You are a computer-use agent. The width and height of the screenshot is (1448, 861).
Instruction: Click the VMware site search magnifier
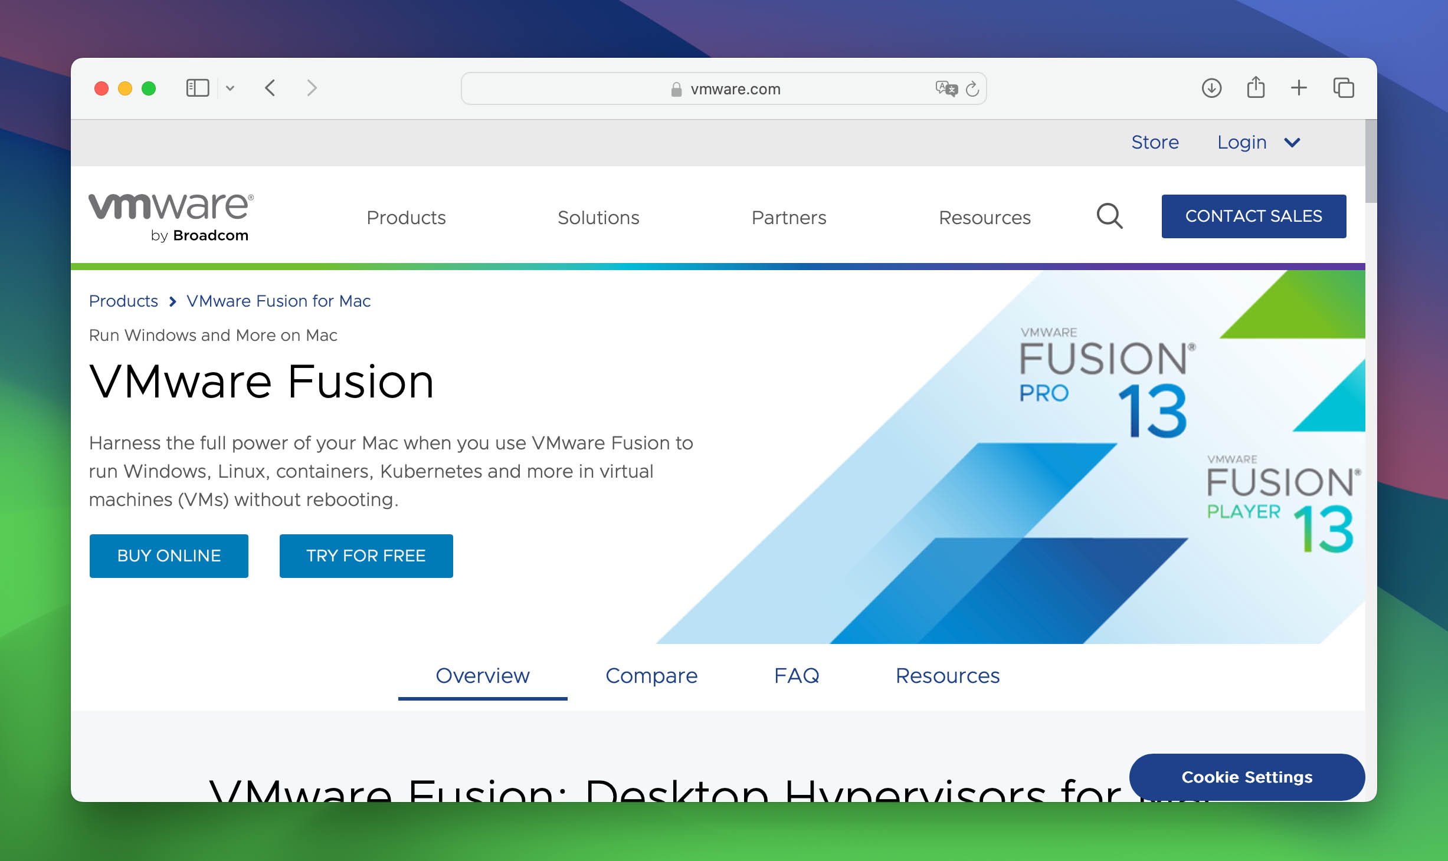coord(1109,216)
